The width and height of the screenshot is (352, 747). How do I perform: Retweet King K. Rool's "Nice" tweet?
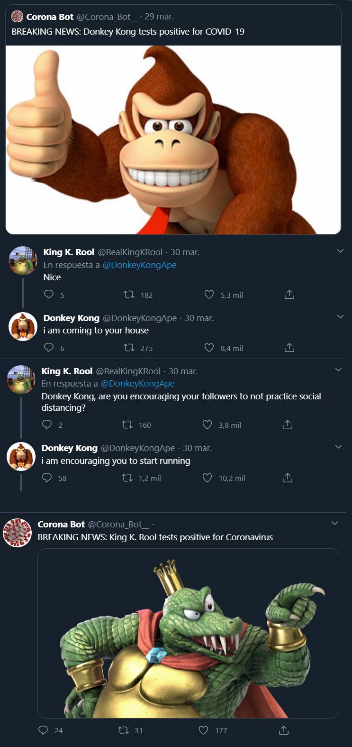129,295
